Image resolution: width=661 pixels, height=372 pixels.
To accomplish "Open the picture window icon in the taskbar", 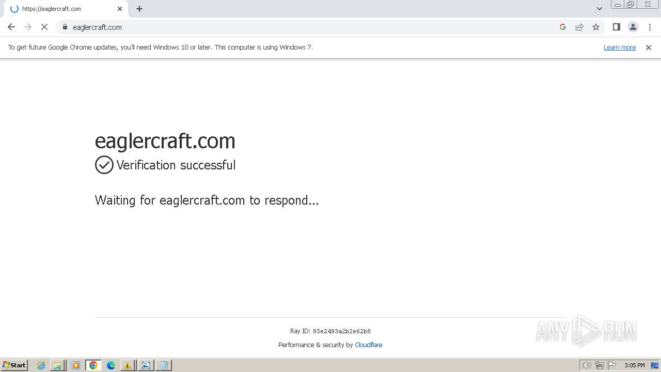I will (x=146, y=365).
